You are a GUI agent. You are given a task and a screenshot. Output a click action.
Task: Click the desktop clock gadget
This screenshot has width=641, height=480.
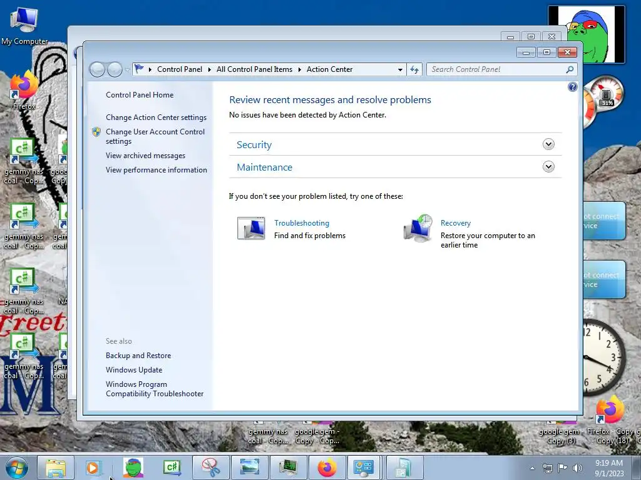pyautogui.click(x=604, y=357)
